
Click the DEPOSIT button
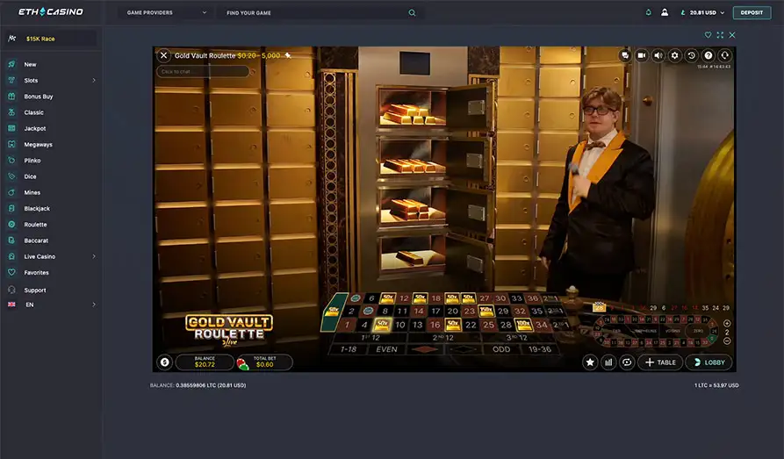point(752,12)
